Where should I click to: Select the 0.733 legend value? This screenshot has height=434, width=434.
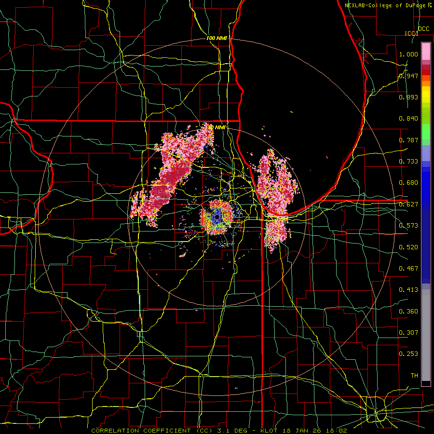[x=408, y=162]
